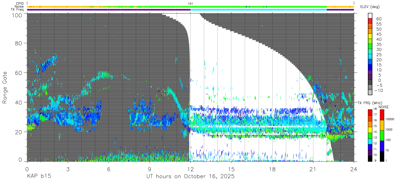Click the purple portion of TX Freq strip at left
The width and height of the screenshot is (398, 183).
[x=109, y=10]
